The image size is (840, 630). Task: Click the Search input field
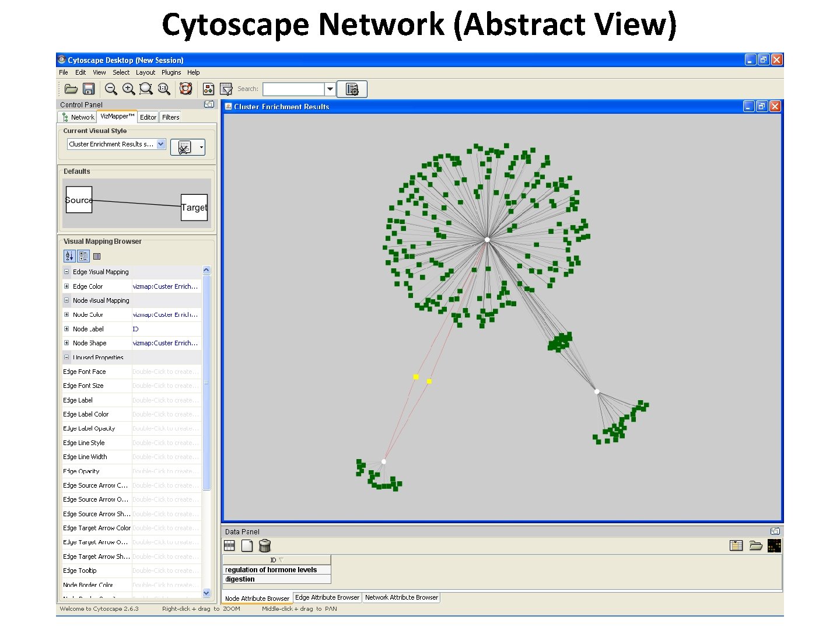coord(293,89)
